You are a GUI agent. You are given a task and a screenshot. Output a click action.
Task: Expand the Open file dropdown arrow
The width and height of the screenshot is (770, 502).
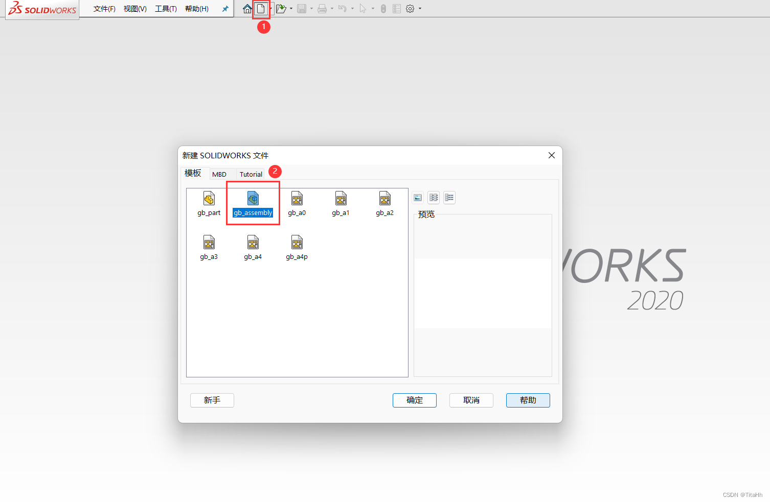click(291, 9)
